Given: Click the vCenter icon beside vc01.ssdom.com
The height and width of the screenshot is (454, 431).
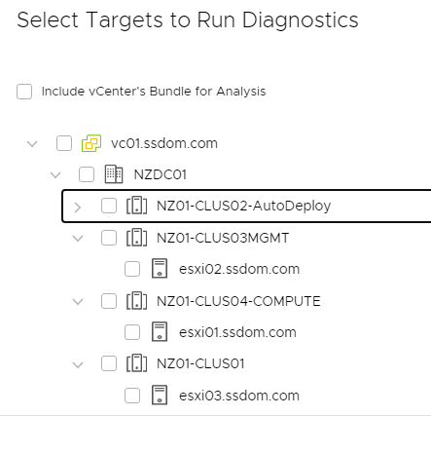Looking at the screenshot, I should [91, 143].
